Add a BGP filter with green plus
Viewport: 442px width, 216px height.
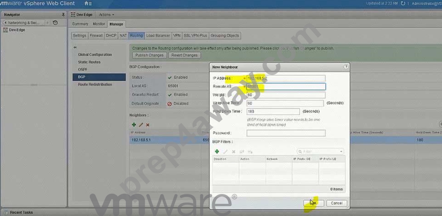217,151
